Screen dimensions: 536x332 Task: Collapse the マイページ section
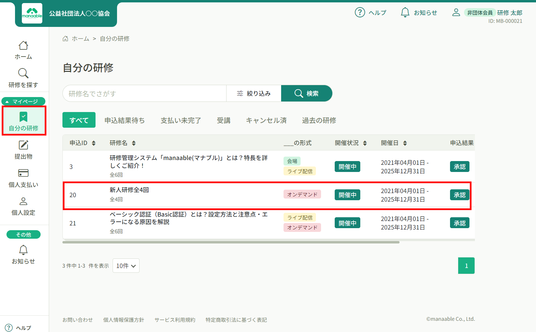coord(23,101)
